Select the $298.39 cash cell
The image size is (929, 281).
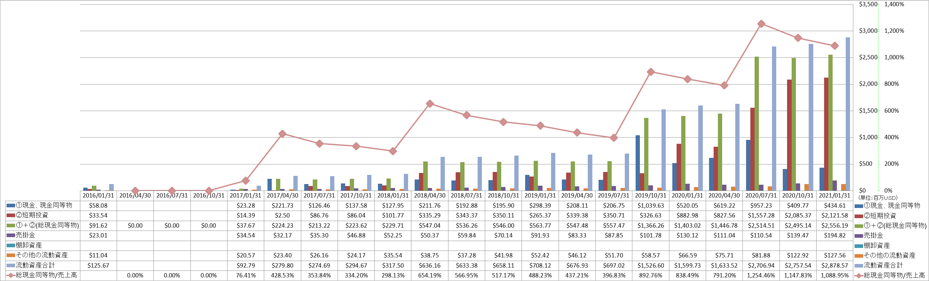coord(540,206)
